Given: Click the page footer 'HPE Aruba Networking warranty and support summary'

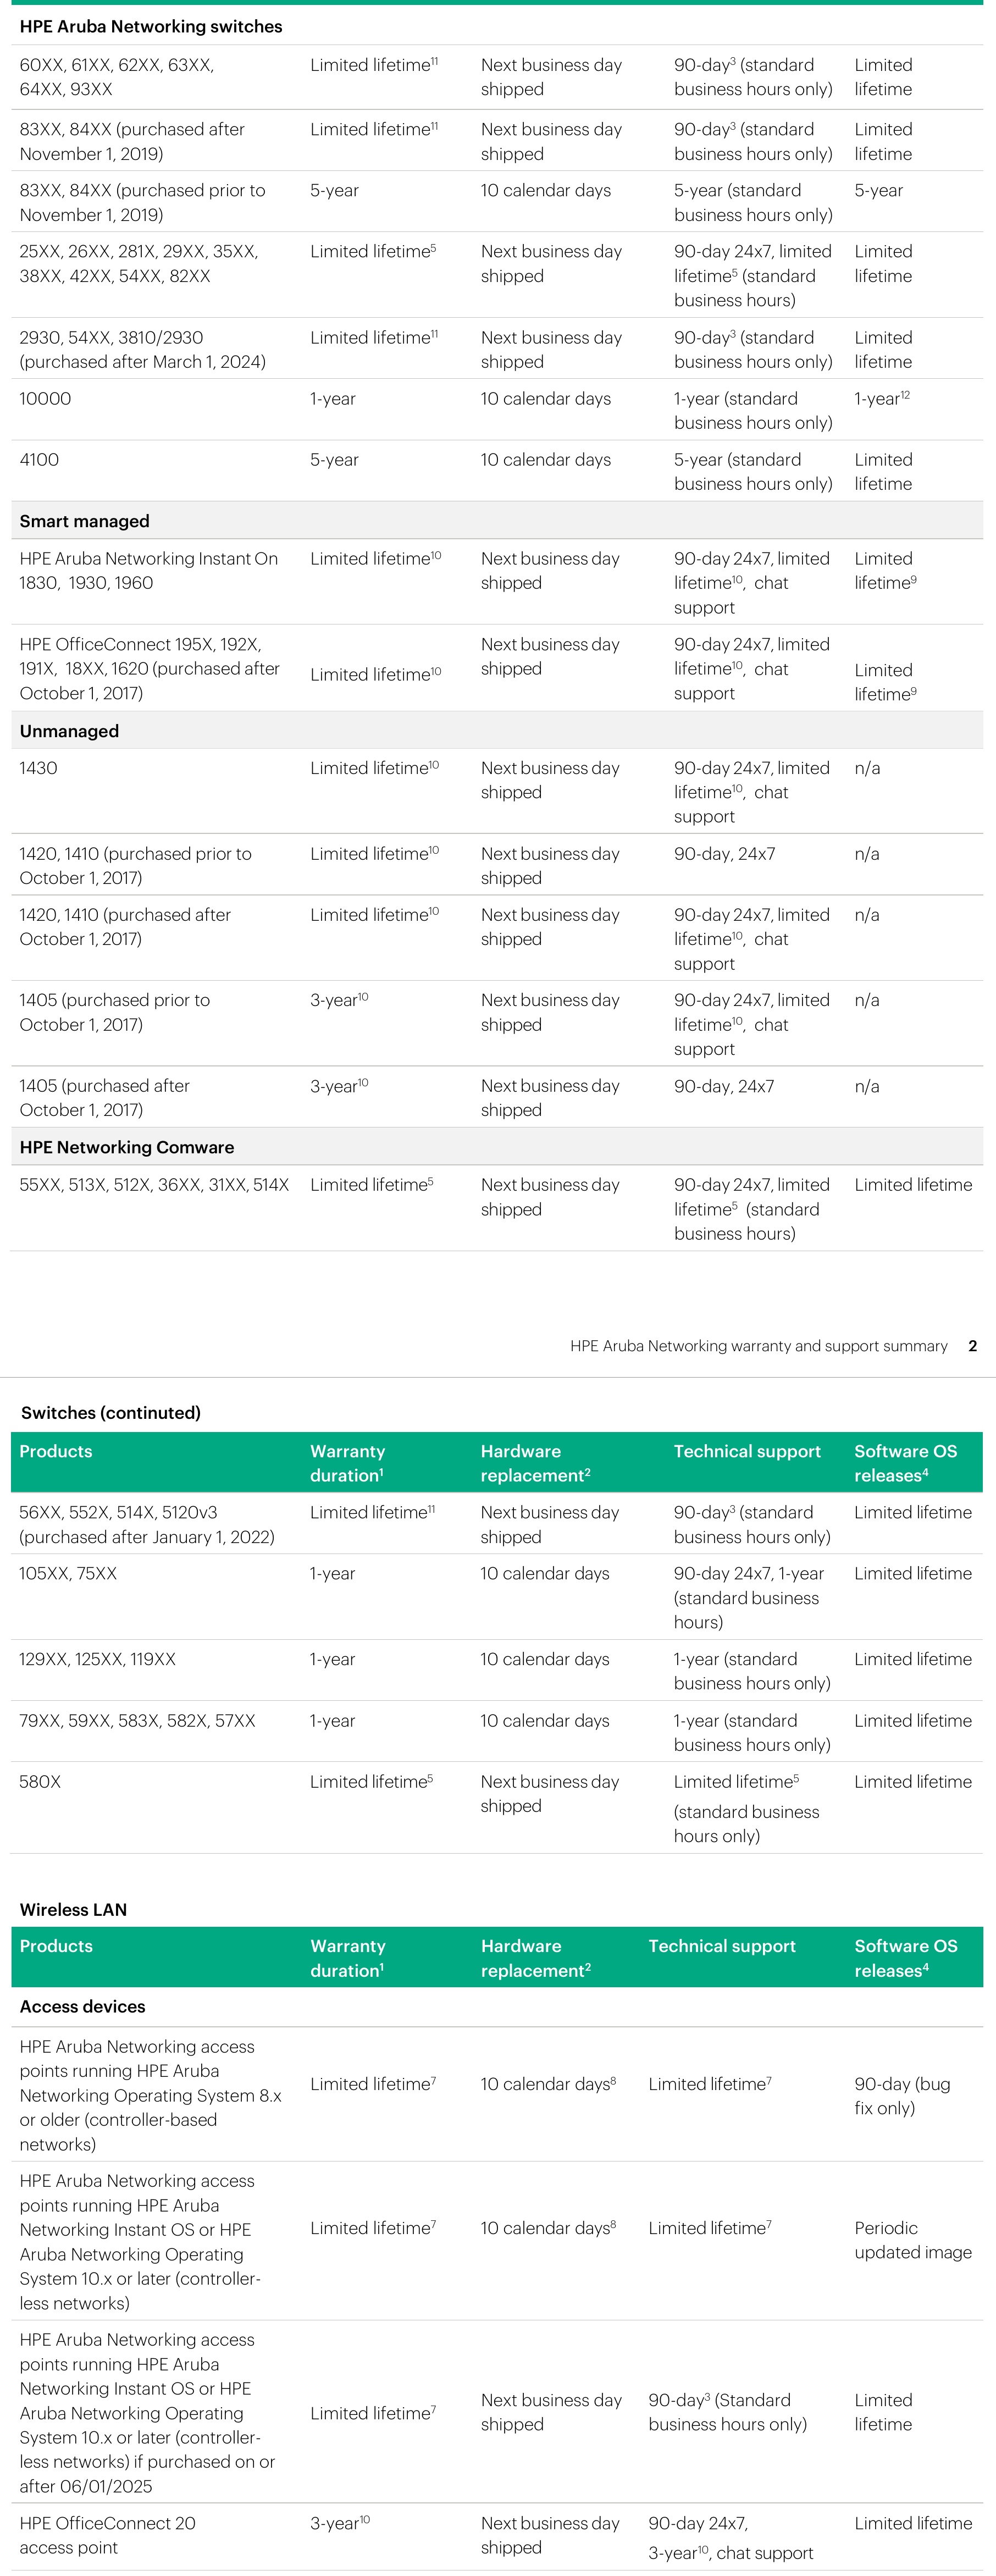Looking at the screenshot, I should 759,1346.
